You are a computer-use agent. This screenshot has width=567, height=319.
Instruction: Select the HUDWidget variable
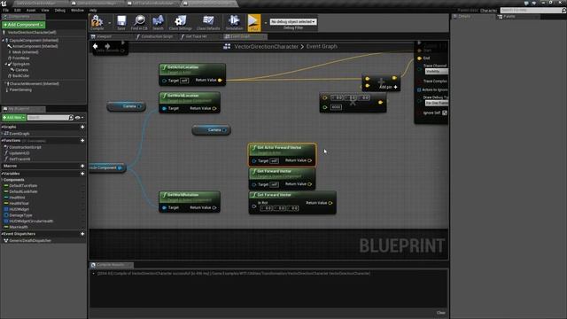(x=19, y=209)
